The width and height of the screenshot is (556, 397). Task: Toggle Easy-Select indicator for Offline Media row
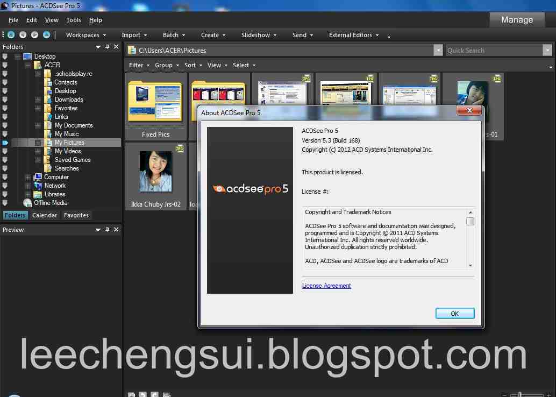[x=5, y=203]
